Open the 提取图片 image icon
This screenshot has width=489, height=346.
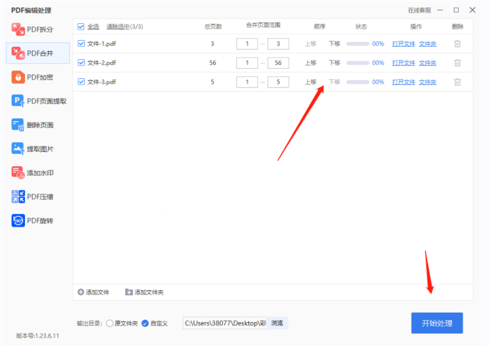coord(18,149)
